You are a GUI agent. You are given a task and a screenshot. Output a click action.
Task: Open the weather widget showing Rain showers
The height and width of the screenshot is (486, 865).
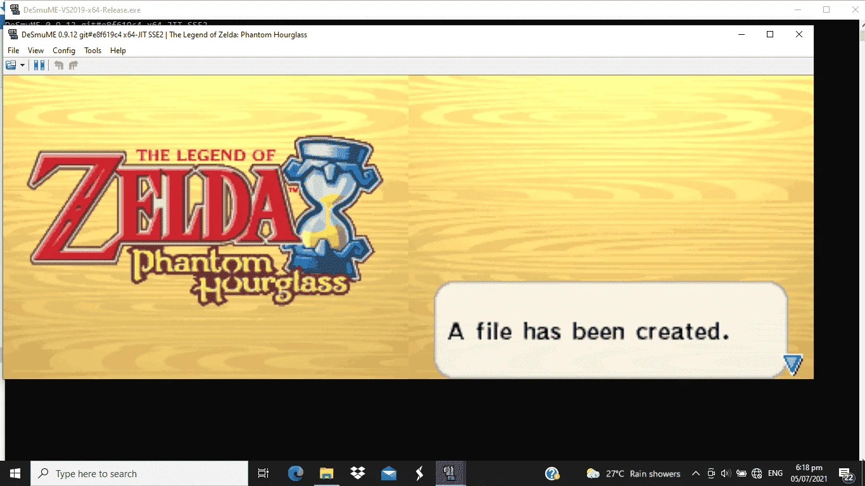633,473
